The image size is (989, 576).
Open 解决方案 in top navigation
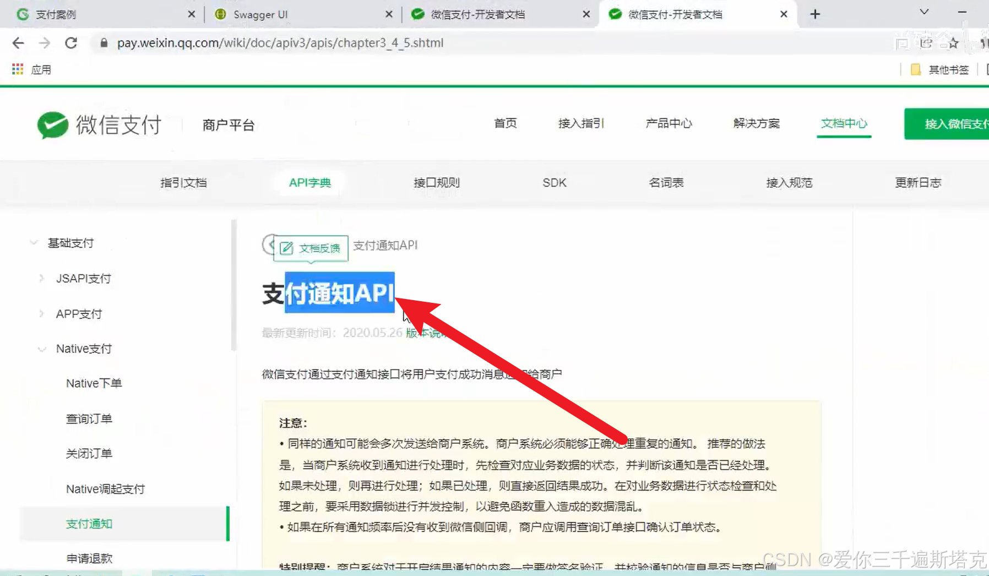(756, 123)
